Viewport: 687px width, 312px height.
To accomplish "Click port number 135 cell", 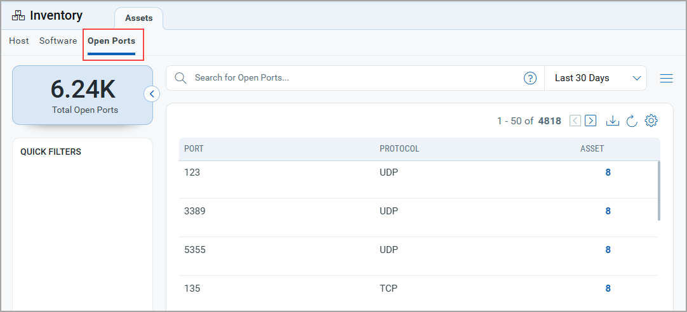I will 192,289.
